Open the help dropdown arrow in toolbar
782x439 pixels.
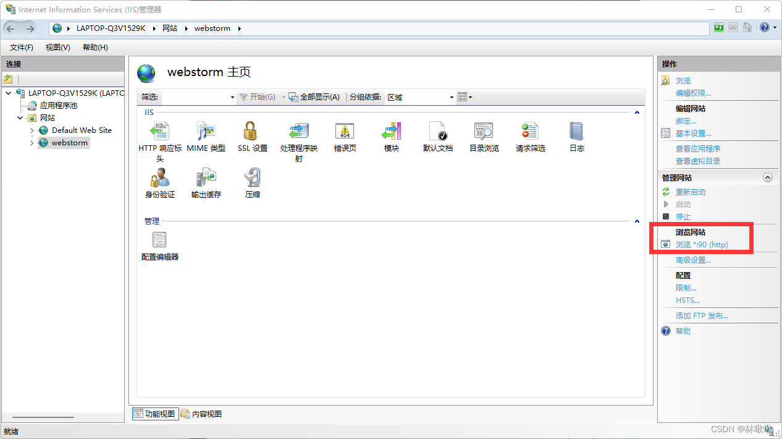point(774,28)
